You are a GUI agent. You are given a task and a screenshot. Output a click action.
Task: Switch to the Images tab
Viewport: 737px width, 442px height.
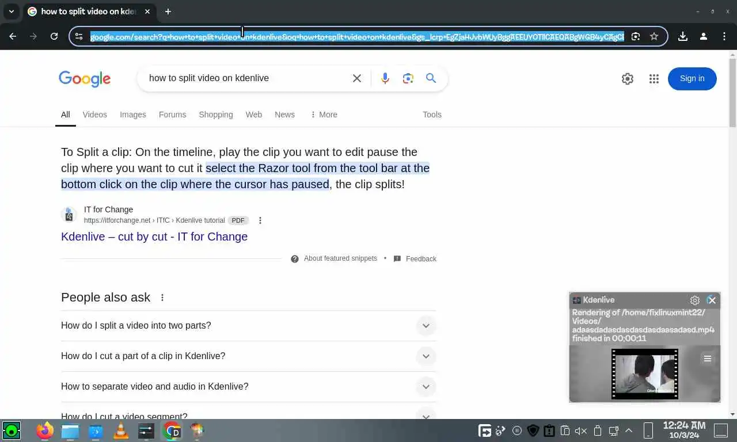[133, 115]
